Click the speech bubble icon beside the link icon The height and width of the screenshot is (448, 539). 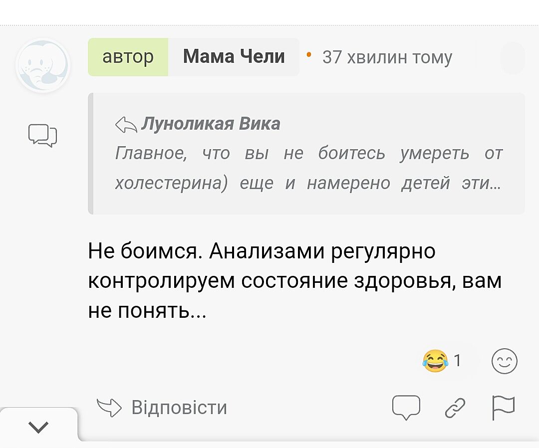coord(406,408)
